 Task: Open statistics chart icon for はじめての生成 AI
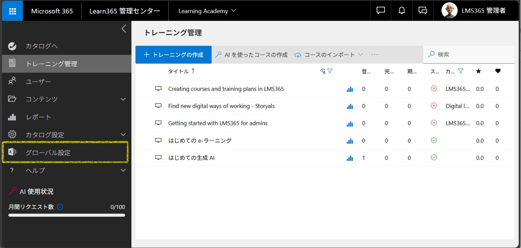click(x=350, y=158)
